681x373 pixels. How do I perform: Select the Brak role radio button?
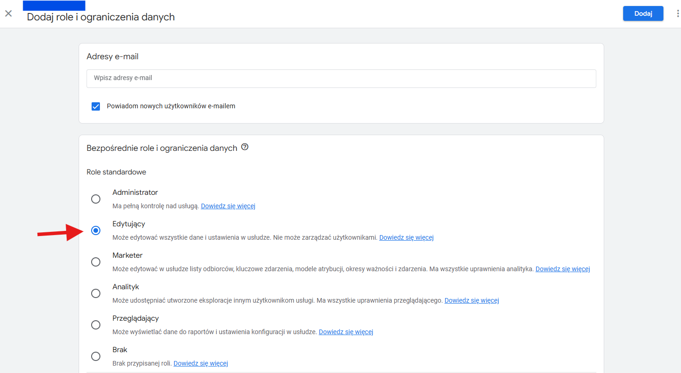[x=96, y=356]
